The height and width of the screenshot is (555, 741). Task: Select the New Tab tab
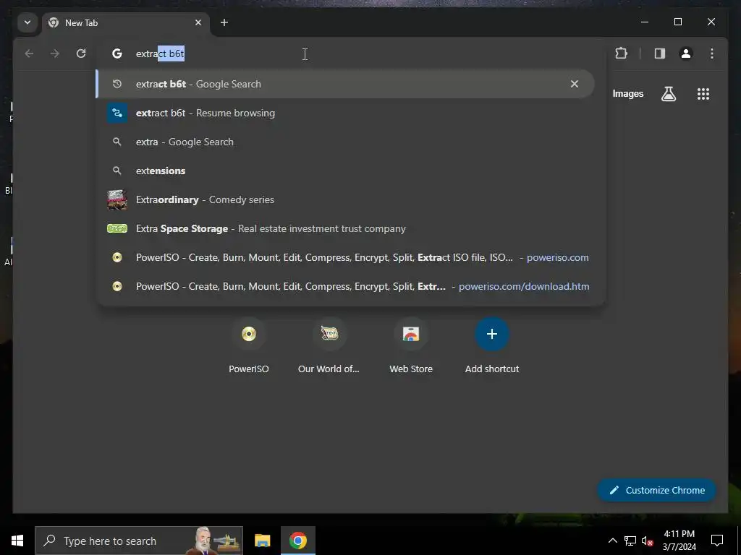[126, 22]
